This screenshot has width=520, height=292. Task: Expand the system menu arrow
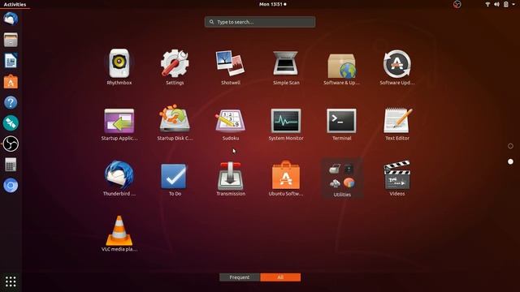(513, 4)
